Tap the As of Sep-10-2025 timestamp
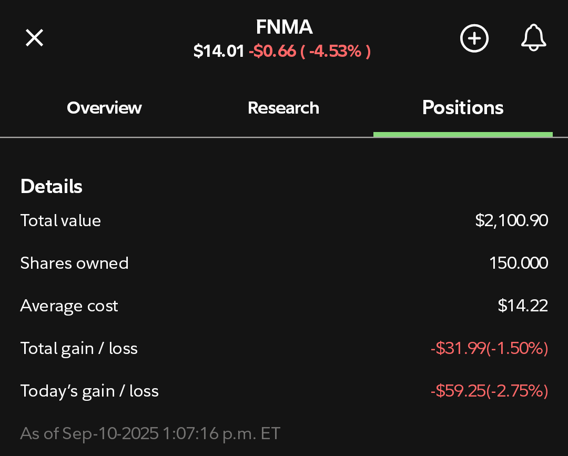Screen dimensions: 568x456 [150, 433]
